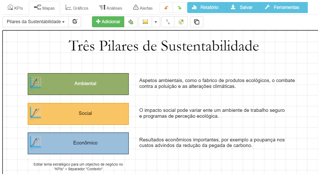
Task: Click the blue Econômico box
Action: [78, 143]
